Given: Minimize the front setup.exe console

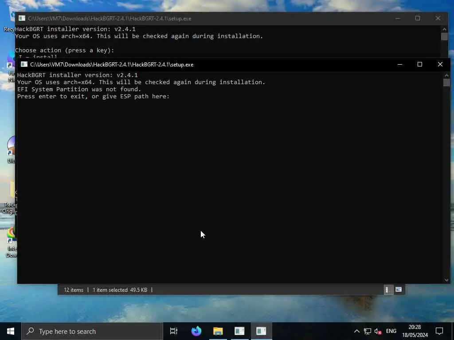Looking at the screenshot, I should click(x=400, y=65).
